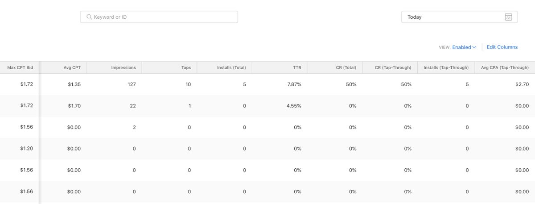535x204 pixels.
Task: Open the calendar icon in date field
Action: (x=508, y=17)
